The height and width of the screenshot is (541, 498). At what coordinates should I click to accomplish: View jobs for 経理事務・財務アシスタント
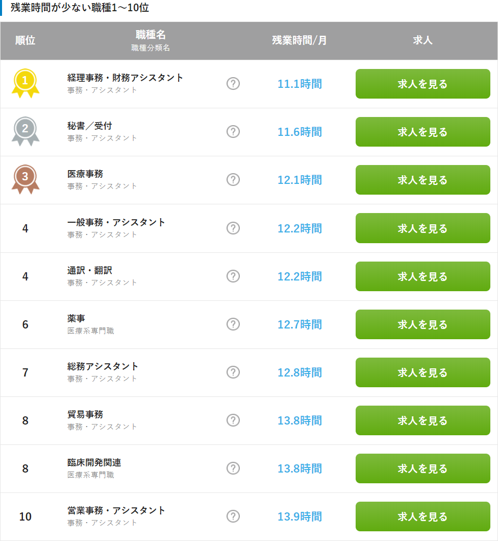(422, 84)
